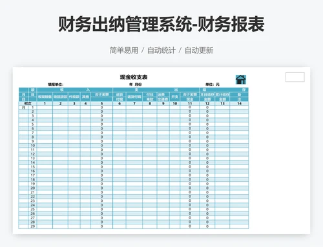Click expense total 0 in day 7 row

(190, 133)
